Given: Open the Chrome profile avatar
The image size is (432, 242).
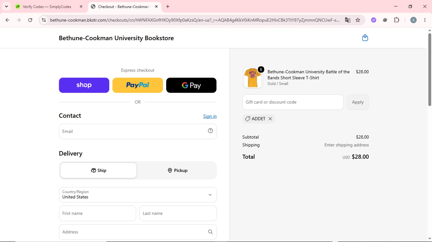Looking at the screenshot, I should pyautogui.click(x=413, y=20).
